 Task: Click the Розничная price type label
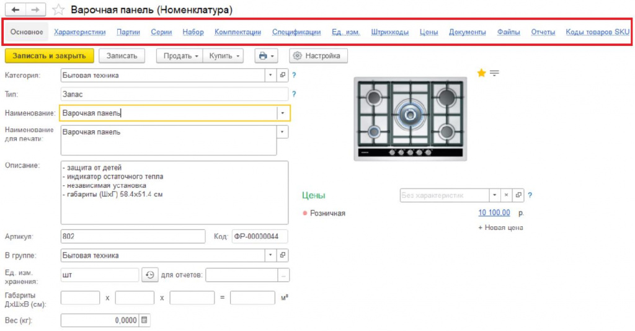[x=327, y=213]
